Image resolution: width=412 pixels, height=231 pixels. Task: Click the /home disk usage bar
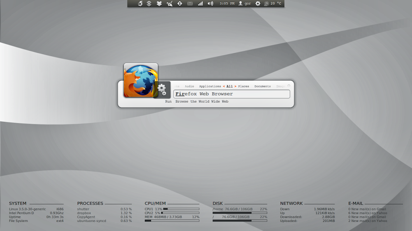click(240, 213)
